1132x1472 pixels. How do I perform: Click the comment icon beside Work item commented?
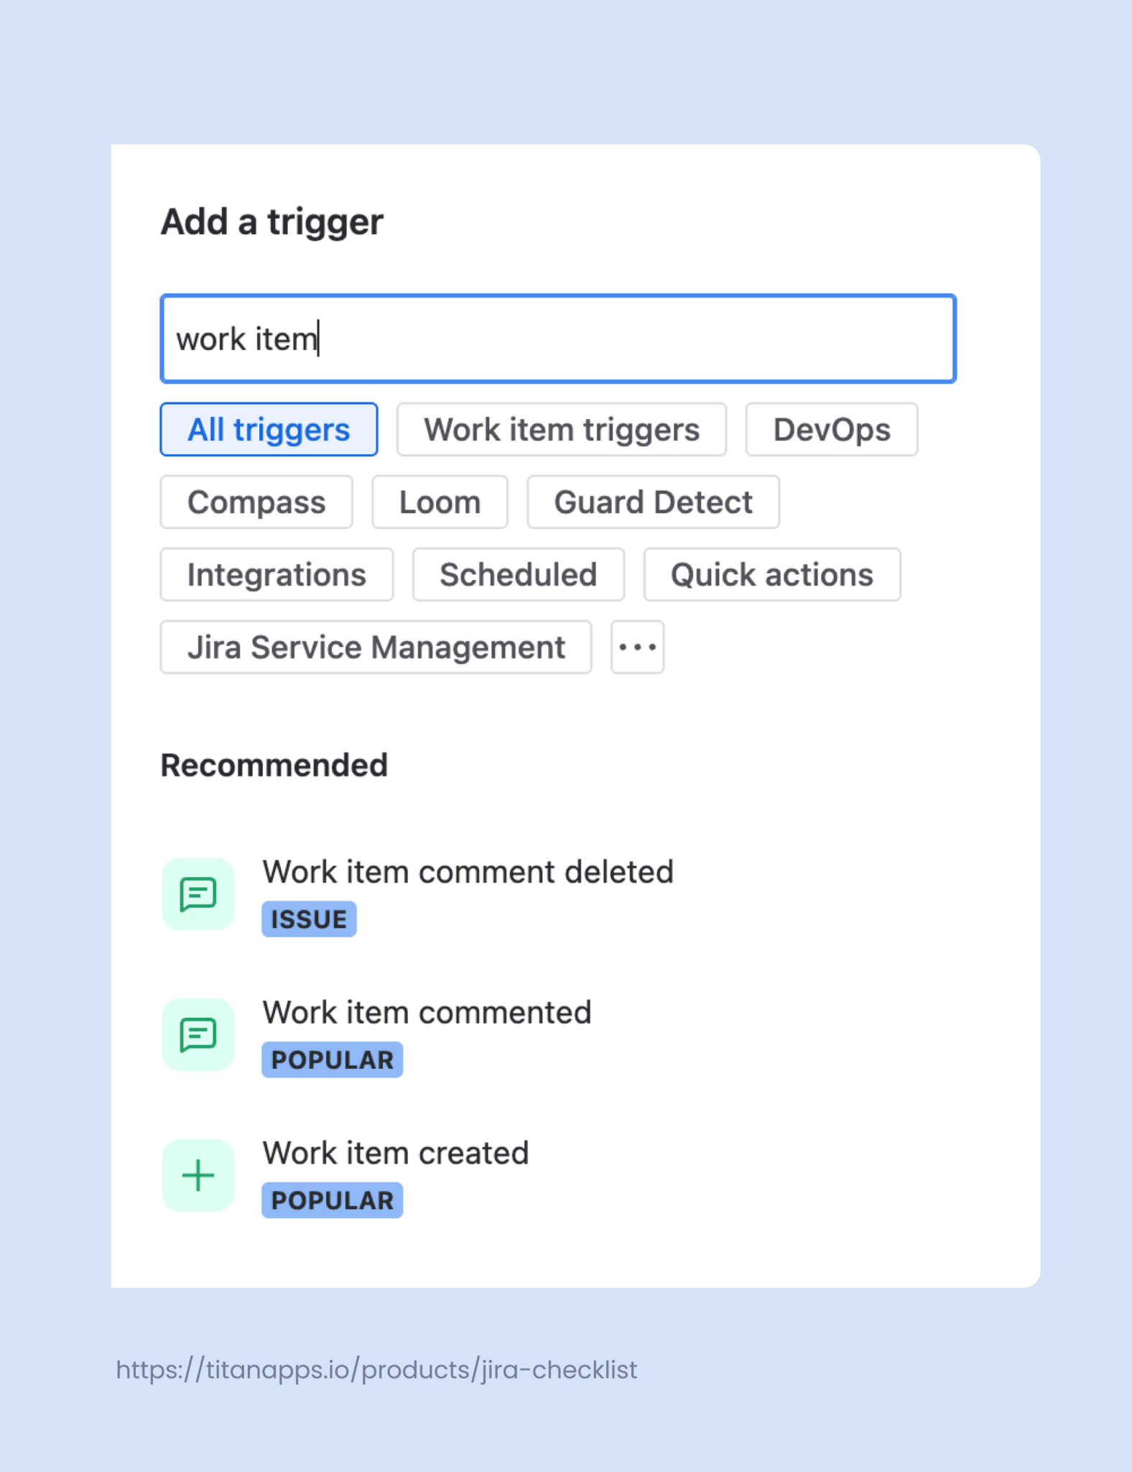(x=198, y=1034)
